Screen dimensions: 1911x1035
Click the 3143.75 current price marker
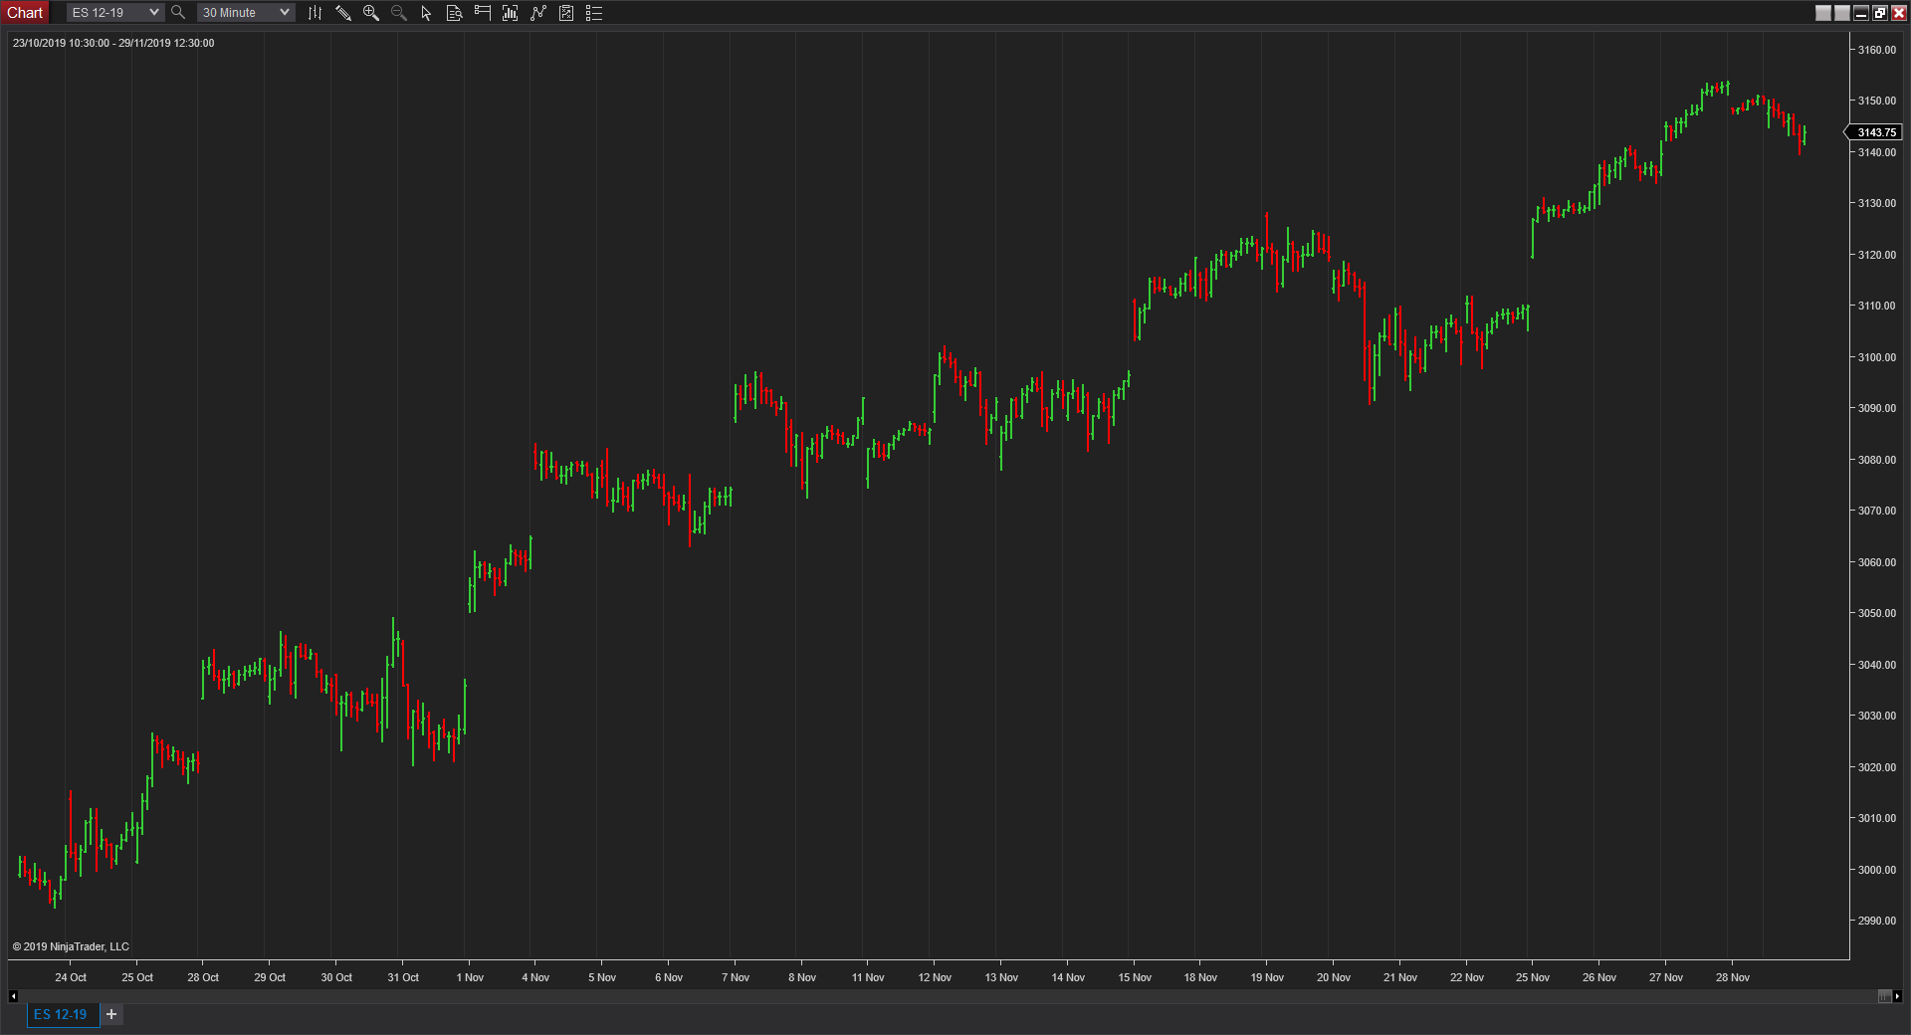point(1876,132)
